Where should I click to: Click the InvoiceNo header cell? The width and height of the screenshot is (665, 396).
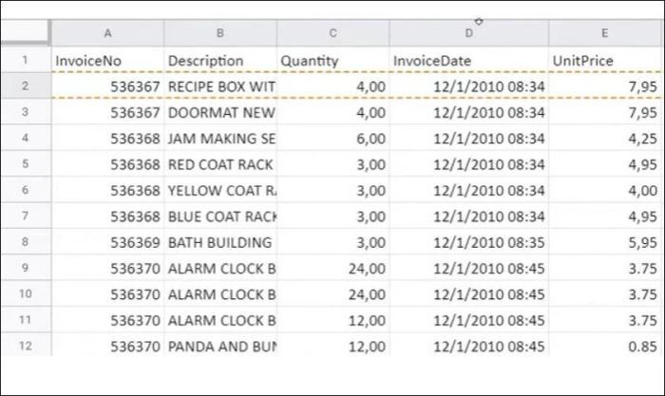107,60
